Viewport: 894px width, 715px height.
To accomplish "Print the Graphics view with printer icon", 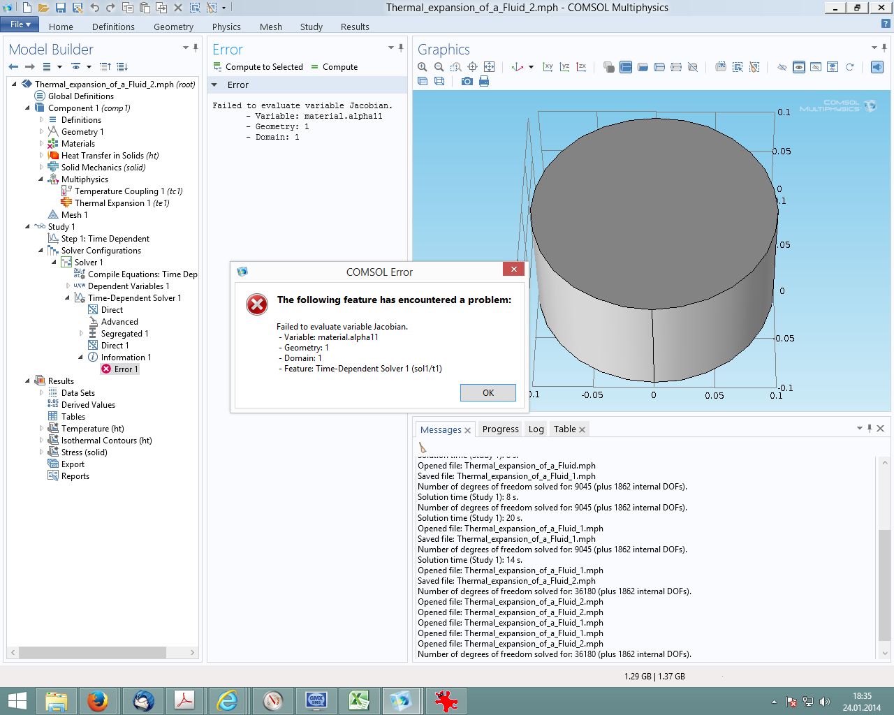I will 484,82.
